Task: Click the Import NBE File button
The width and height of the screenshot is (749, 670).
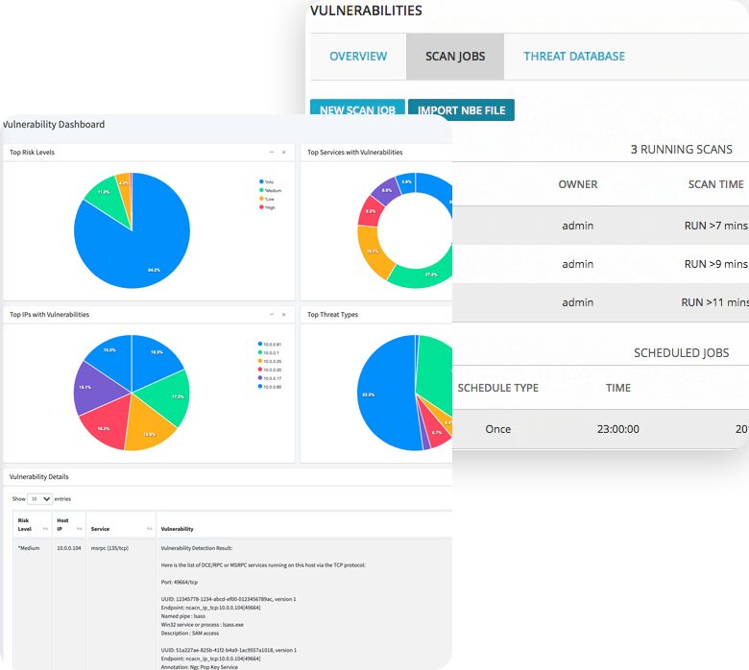Action: point(462,109)
